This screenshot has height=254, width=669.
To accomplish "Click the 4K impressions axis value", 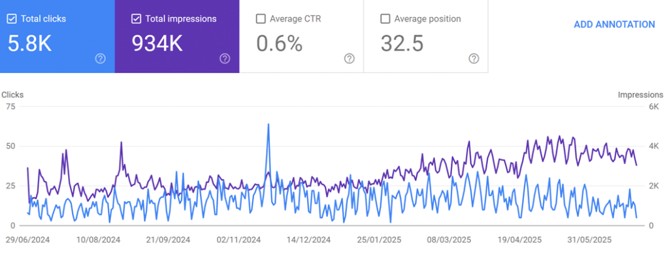I will point(654,146).
